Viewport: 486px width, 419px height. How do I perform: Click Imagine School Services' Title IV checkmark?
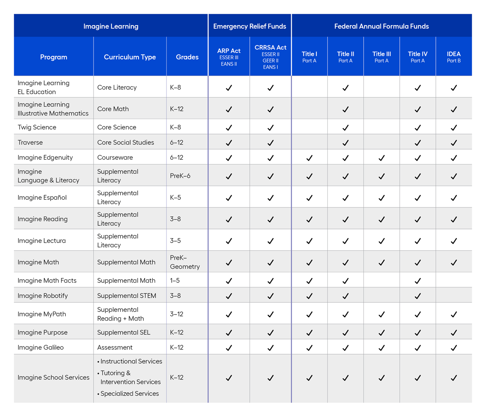pyautogui.click(x=418, y=378)
